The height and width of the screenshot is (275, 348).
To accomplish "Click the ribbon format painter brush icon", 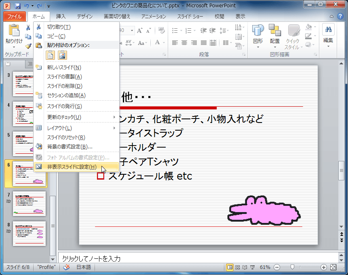I will (x=28, y=46).
